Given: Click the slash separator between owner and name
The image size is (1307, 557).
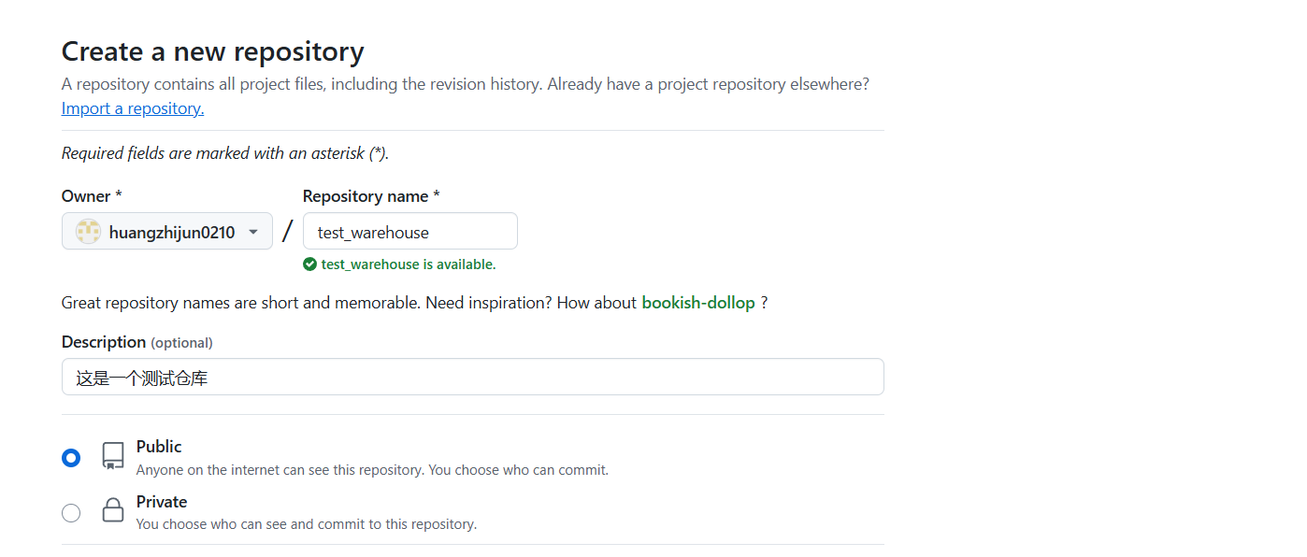Looking at the screenshot, I should point(288,231).
